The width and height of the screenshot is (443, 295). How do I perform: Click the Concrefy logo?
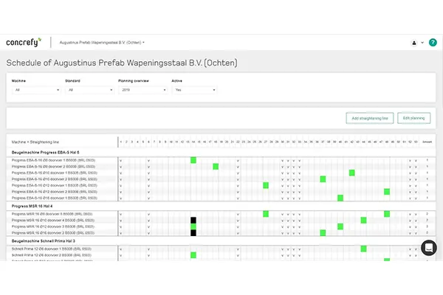point(24,42)
